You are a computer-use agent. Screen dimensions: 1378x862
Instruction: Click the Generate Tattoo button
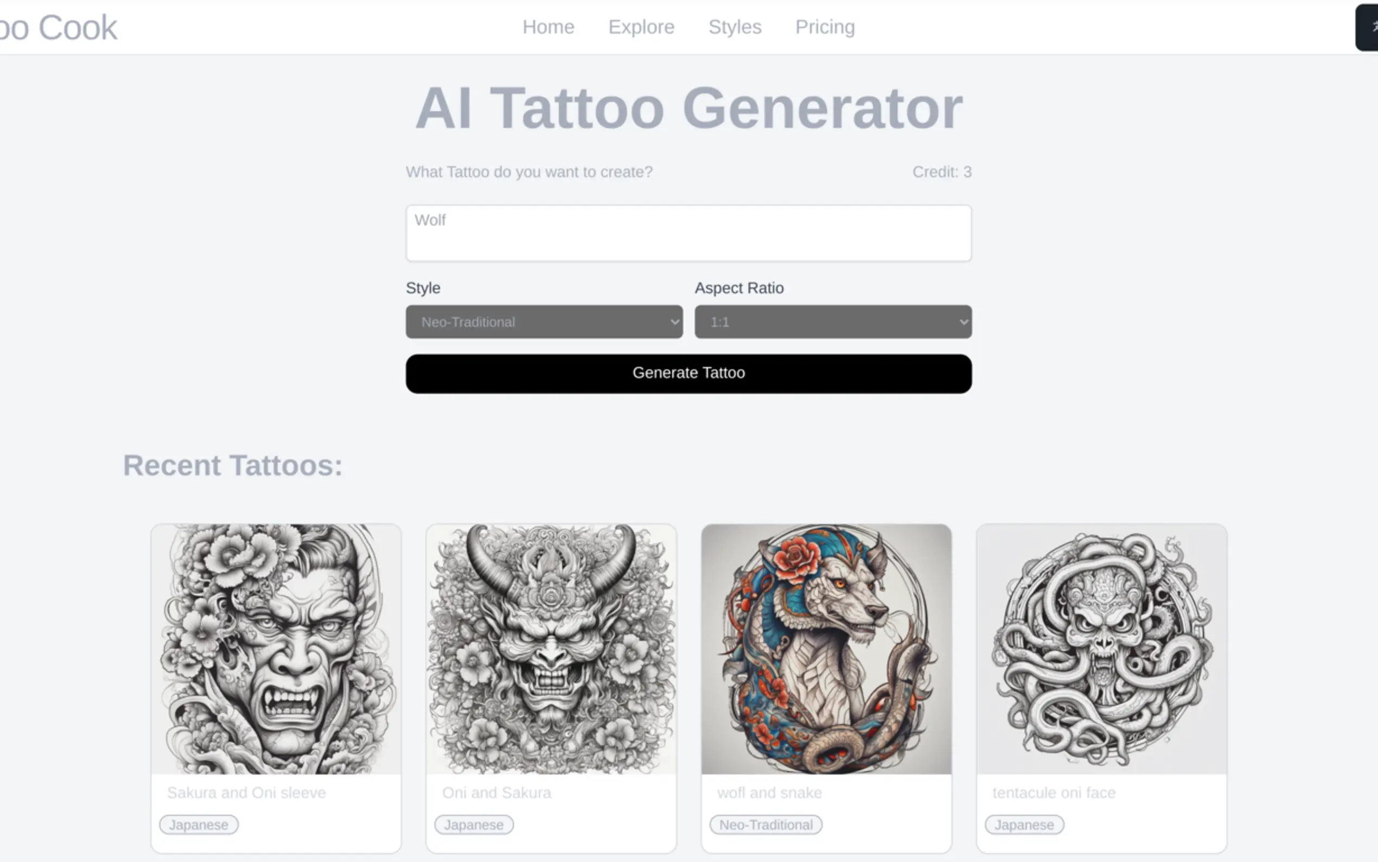coord(688,373)
